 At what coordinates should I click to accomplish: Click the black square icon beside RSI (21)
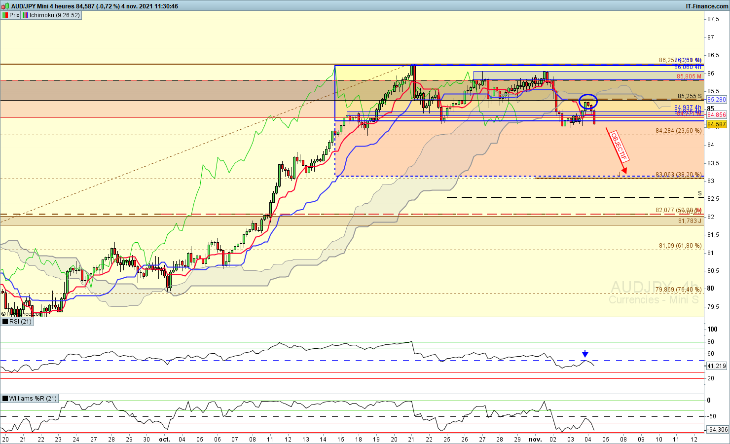tap(5, 322)
